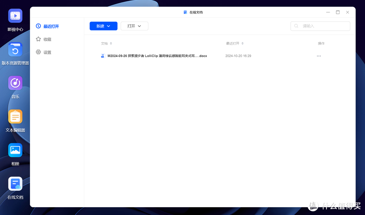
Task: Click the document timestamp 2024-10-20 16:29
Action: click(238, 56)
